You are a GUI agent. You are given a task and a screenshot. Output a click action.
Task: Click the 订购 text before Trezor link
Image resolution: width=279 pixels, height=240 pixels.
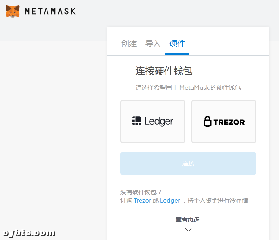(x=126, y=200)
